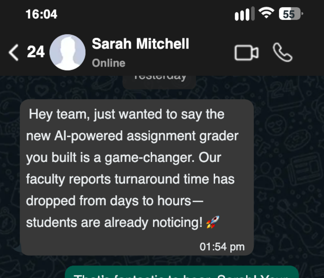Tap the 'Online' presence label
This screenshot has width=324, height=278.
tap(109, 63)
